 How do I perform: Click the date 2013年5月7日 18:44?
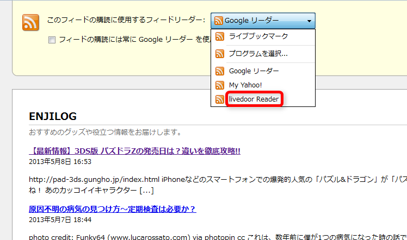[60, 220]
